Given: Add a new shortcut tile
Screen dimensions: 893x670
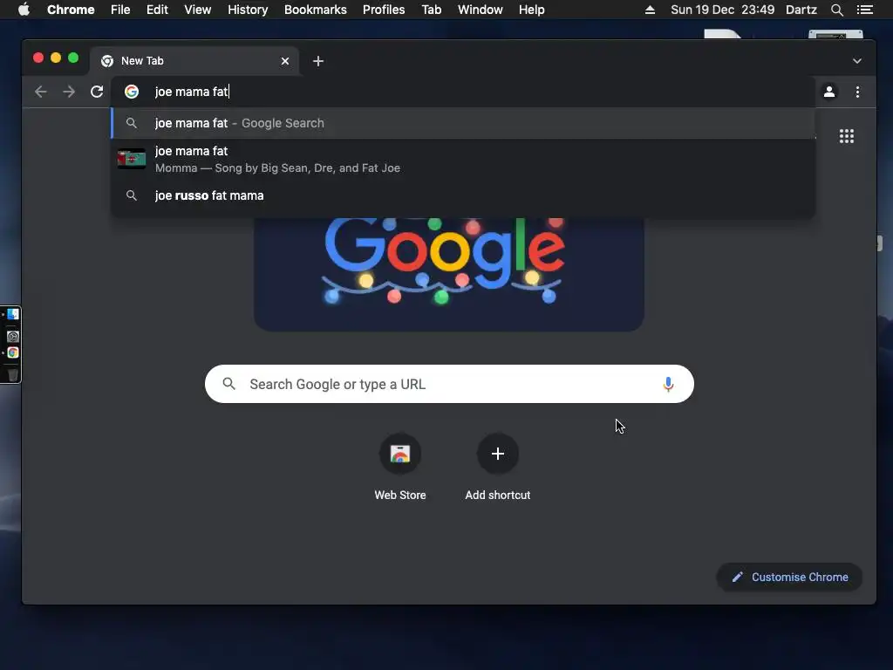Looking at the screenshot, I should pyautogui.click(x=498, y=468).
